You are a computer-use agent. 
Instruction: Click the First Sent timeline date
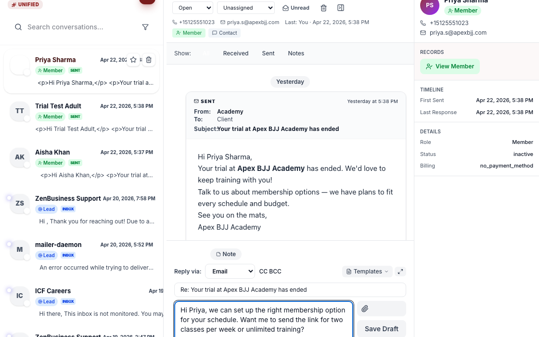(504, 101)
